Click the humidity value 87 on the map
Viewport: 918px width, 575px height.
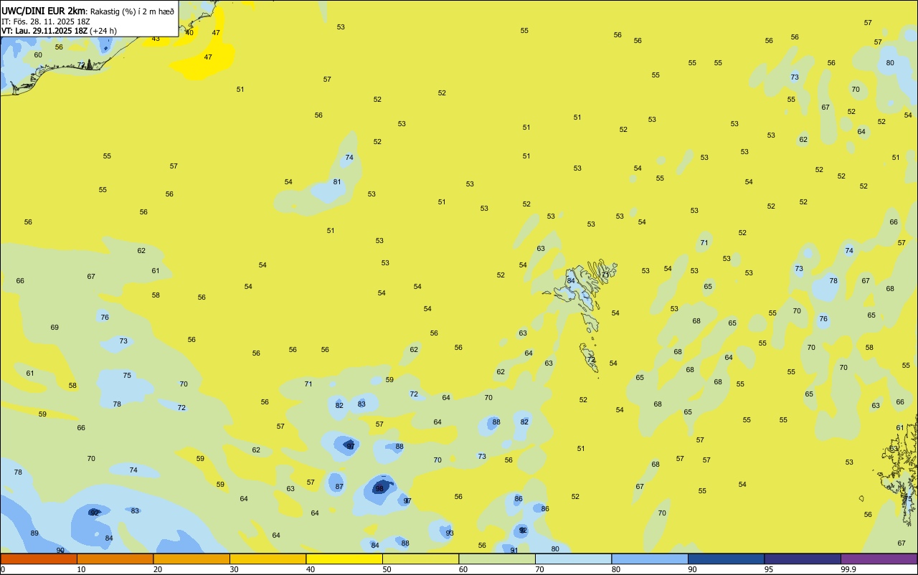pos(339,486)
